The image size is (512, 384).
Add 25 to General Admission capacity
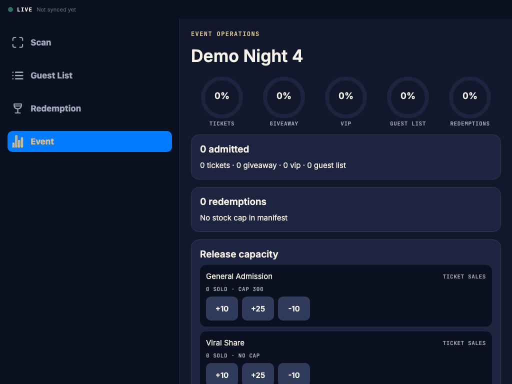click(258, 308)
